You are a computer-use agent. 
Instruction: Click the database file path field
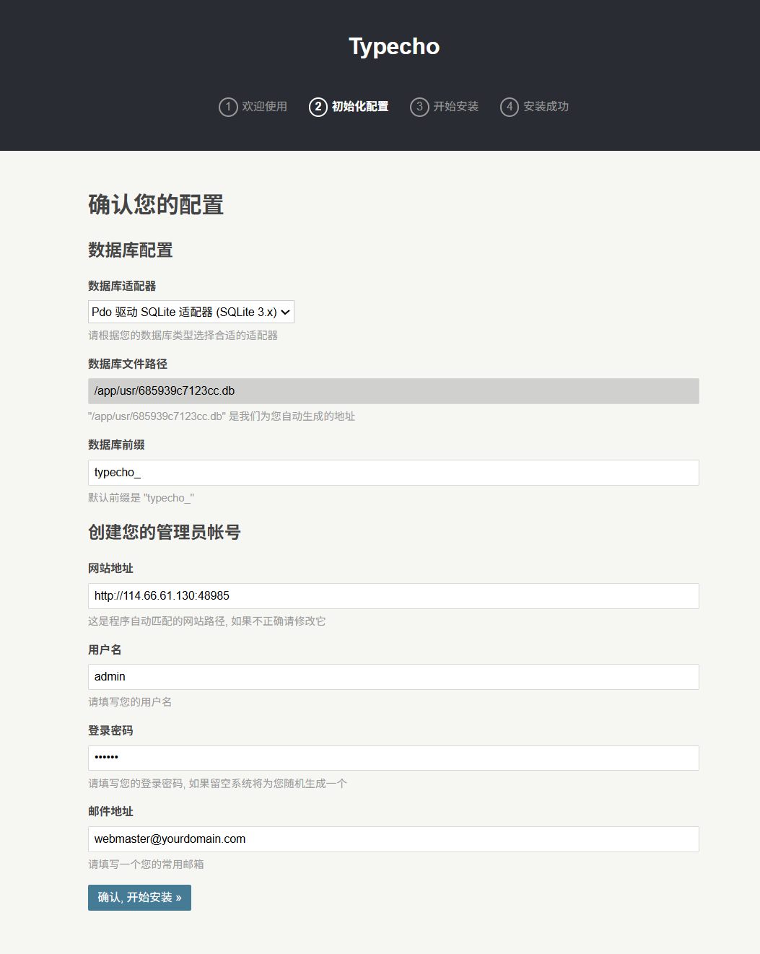[393, 391]
